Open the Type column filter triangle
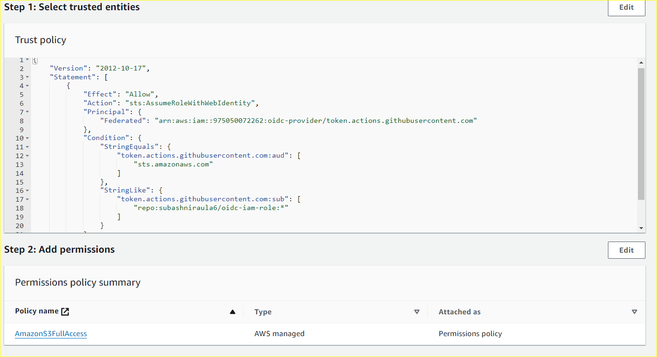Screen dimensions: 657x357 (417, 312)
